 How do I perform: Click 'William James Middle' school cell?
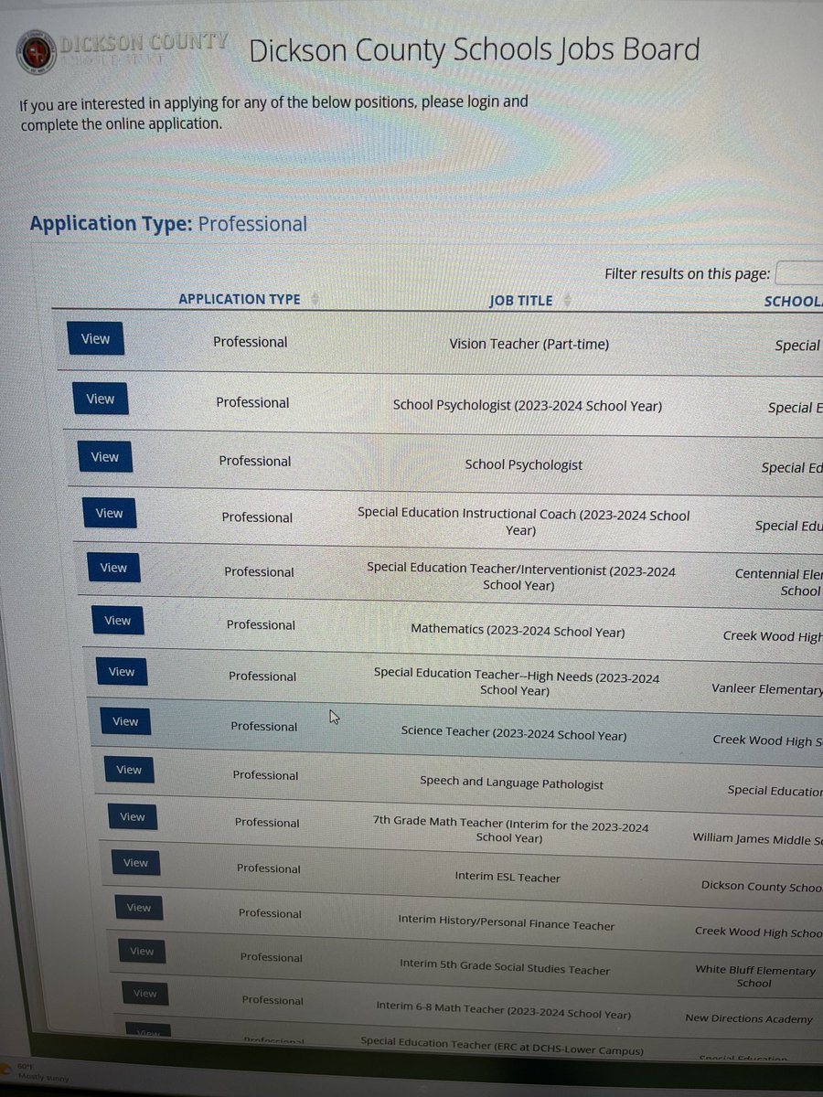pos(757,837)
